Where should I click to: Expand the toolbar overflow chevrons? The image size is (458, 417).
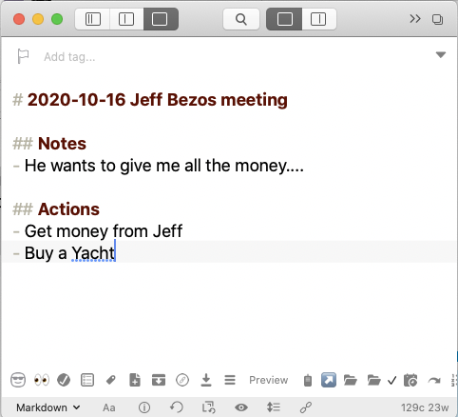(415, 19)
